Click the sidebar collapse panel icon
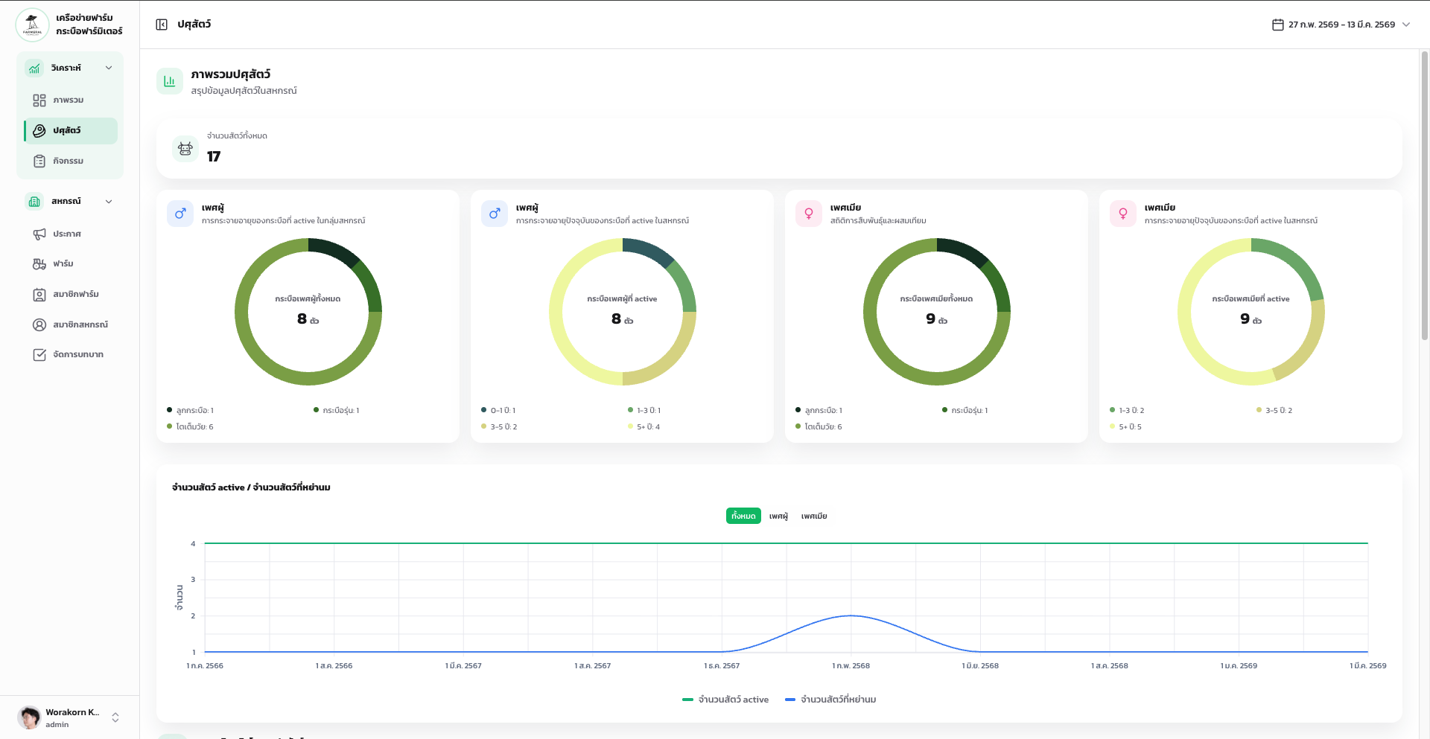 pos(162,25)
